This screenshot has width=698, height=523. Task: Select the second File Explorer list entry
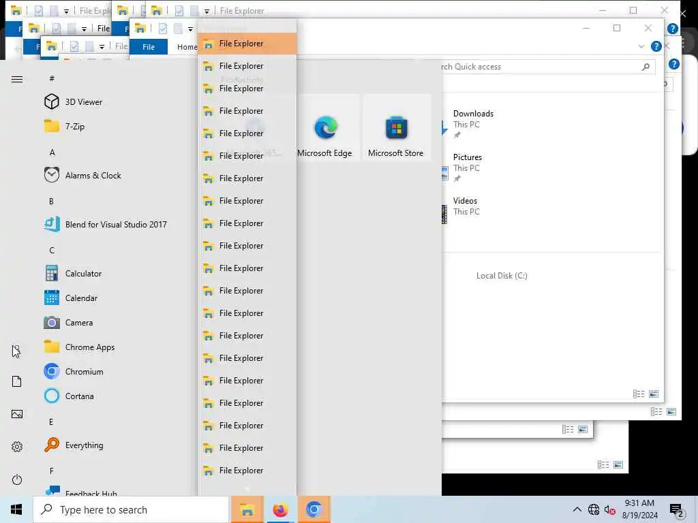[x=247, y=66]
